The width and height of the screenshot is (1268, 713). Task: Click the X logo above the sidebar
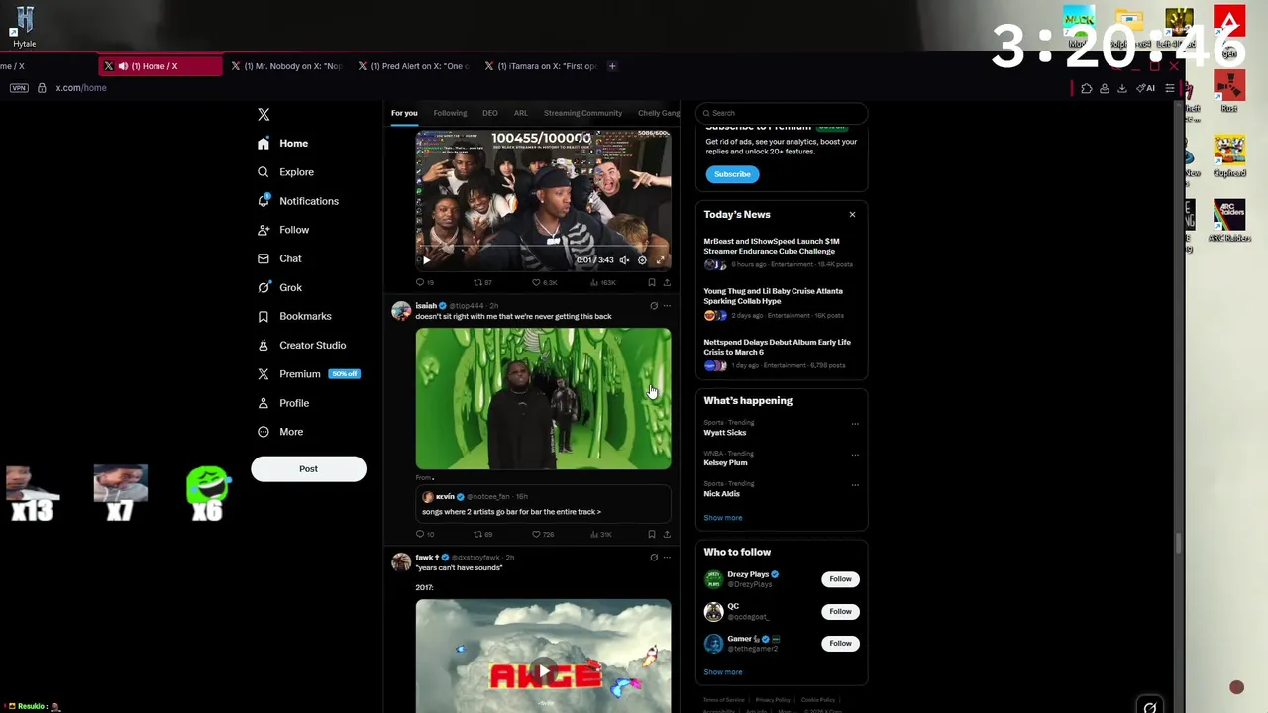(x=264, y=115)
